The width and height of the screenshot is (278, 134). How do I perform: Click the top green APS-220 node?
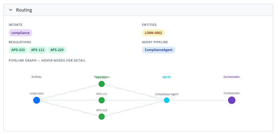pos(102,84)
